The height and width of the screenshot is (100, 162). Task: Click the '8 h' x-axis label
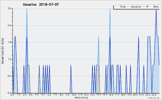(61, 95)
